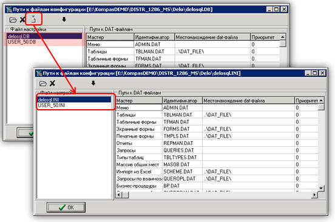Click the open folder icon in front window
335x222 pixels.
pos(43,83)
